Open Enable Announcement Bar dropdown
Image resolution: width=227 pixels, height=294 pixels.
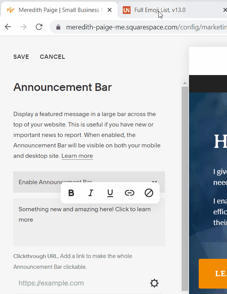coord(89,182)
